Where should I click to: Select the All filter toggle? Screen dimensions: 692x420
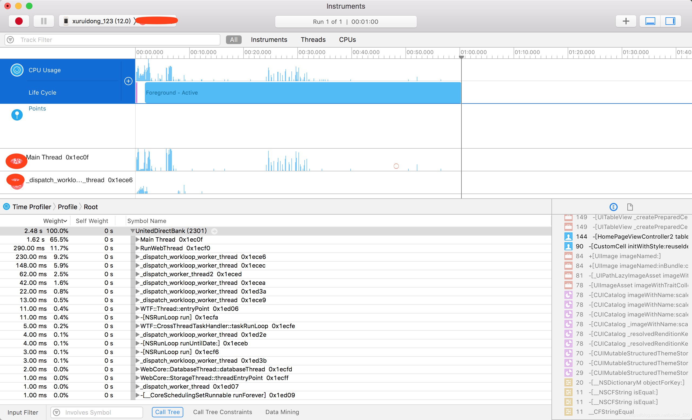click(x=233, y=40)
